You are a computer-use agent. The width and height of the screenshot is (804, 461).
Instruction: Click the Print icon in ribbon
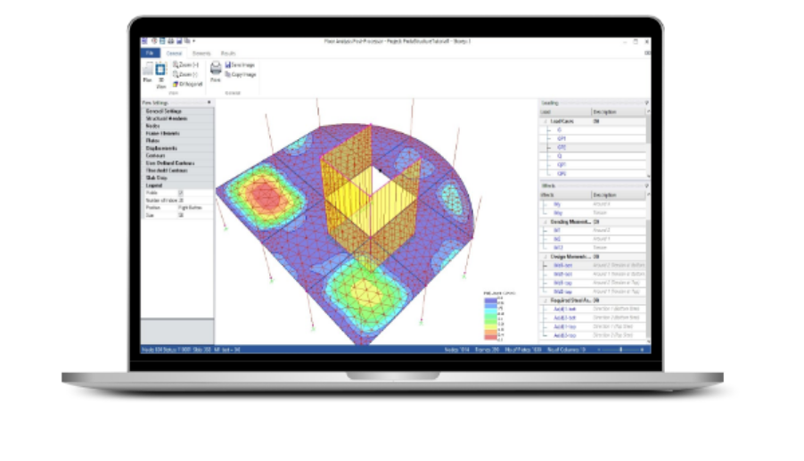[x=215, y=70]
